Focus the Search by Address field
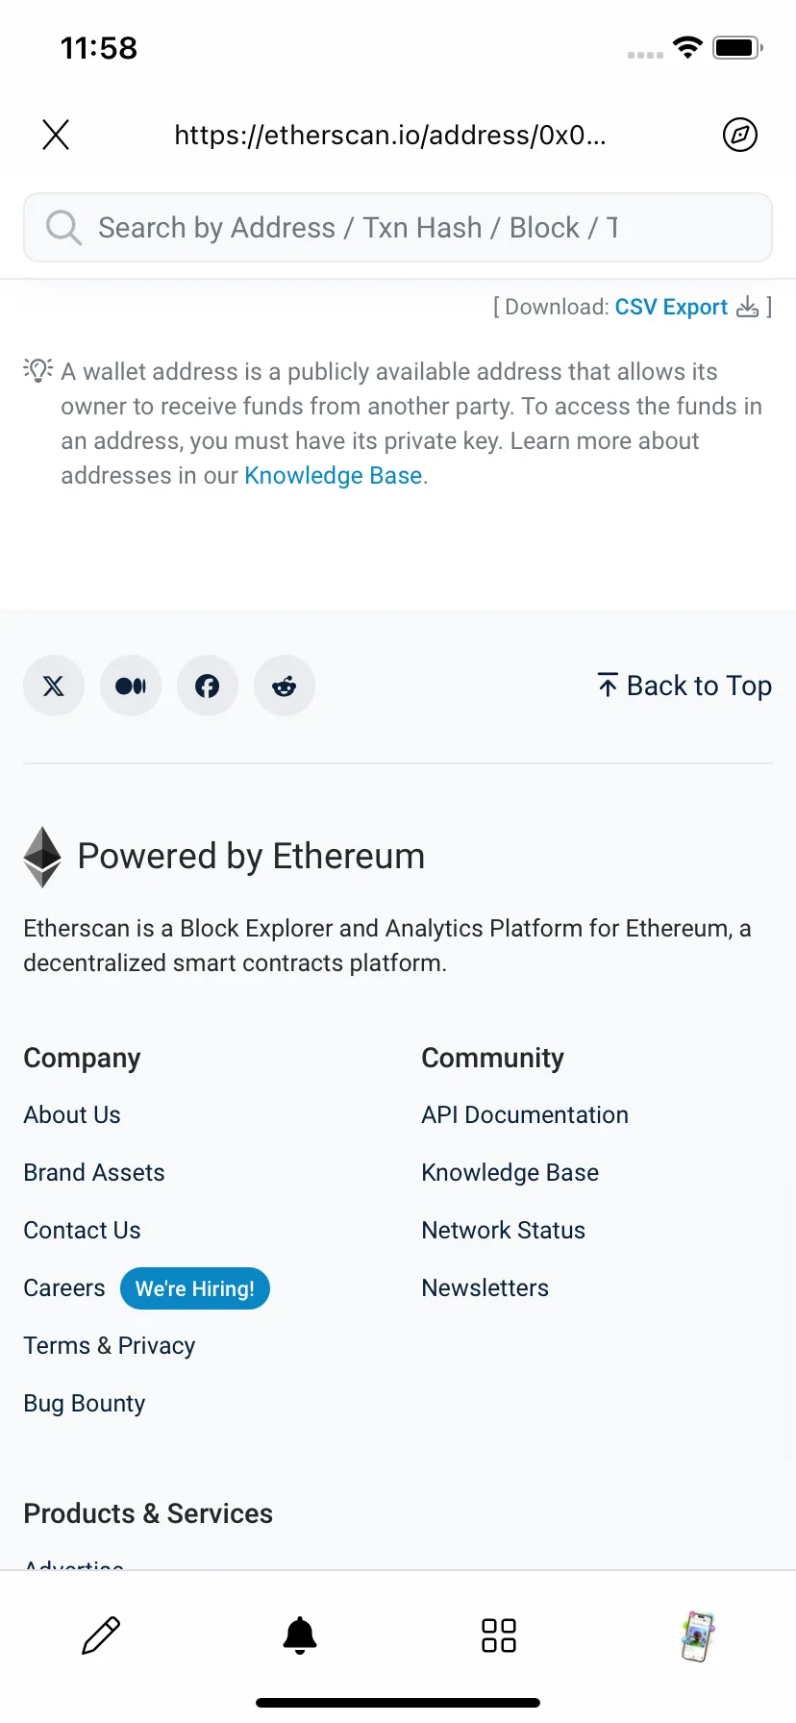Image resolution: width=796 pixels, height=1723 pixels. coord(398,228)
